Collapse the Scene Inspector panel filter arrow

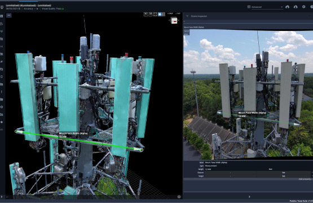click(187, 16)
